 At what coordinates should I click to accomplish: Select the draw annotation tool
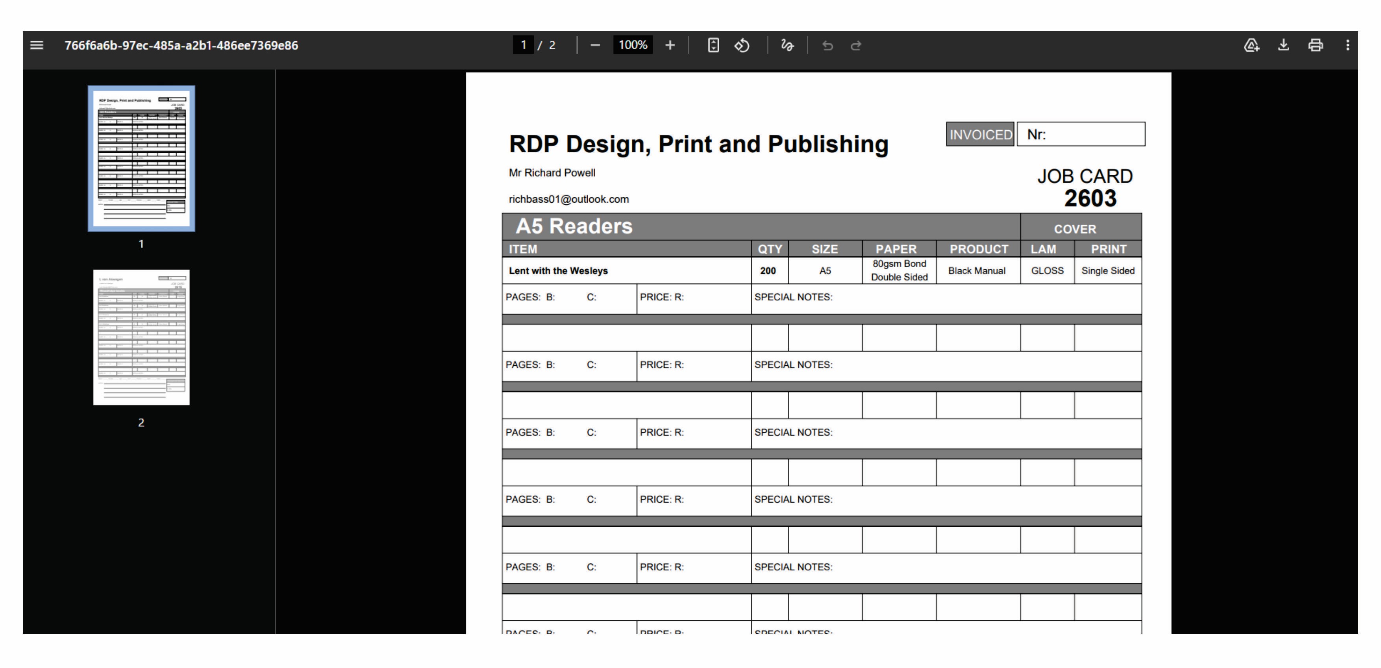(787, 46)
